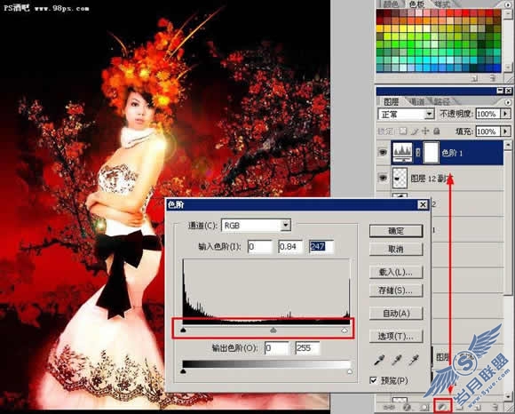Open the Layers panel options menu button
515x414 pixels.
click(508, 102)
